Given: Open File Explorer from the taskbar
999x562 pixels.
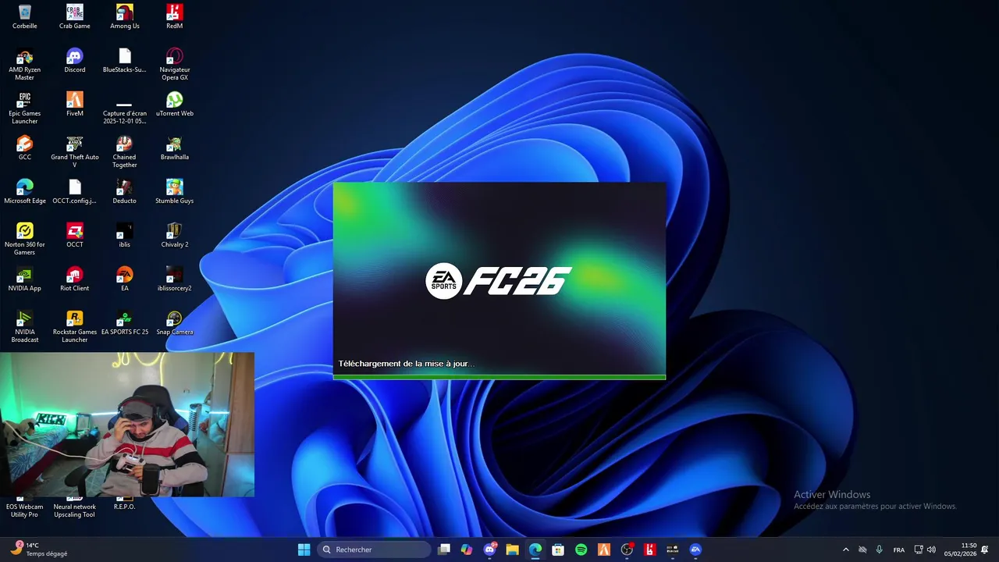Looking at the screenshot, I should pos(512,550).
